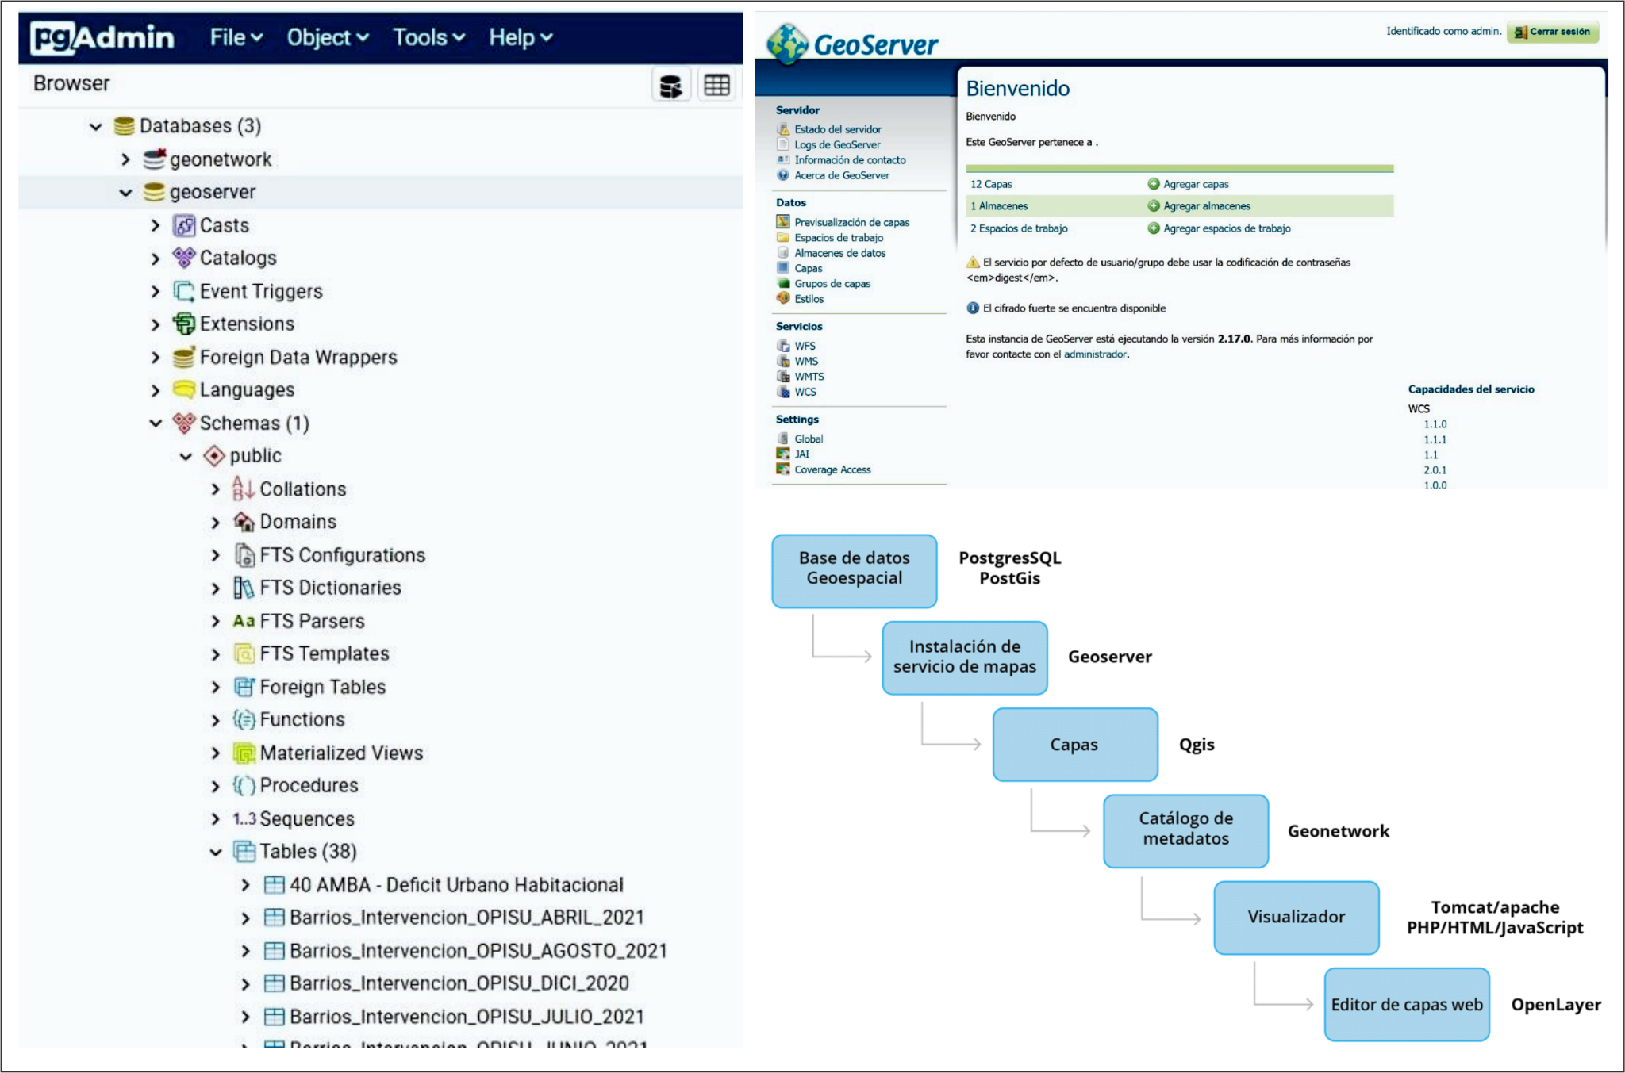
Task: Click the FTS Dictionaries icon
Action: click(244, 588)
